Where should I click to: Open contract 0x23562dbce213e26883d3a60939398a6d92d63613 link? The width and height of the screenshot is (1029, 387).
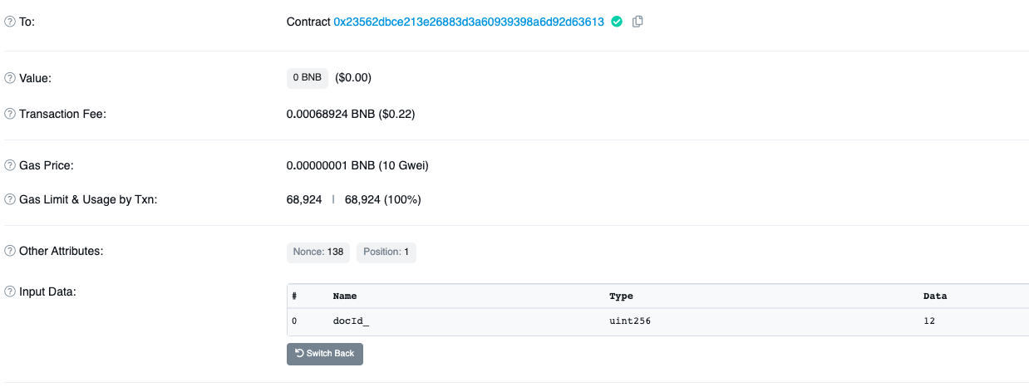(x=469, y=22)
